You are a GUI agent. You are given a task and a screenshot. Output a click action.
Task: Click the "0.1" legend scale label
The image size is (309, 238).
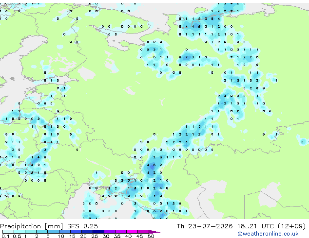(x=5, y=236)
